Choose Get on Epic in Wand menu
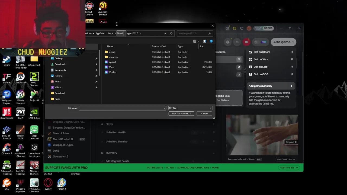 coord(271,67)
